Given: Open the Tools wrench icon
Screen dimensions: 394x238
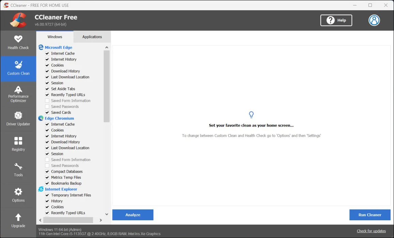Looking at the screenshot, I should [18, 166].
